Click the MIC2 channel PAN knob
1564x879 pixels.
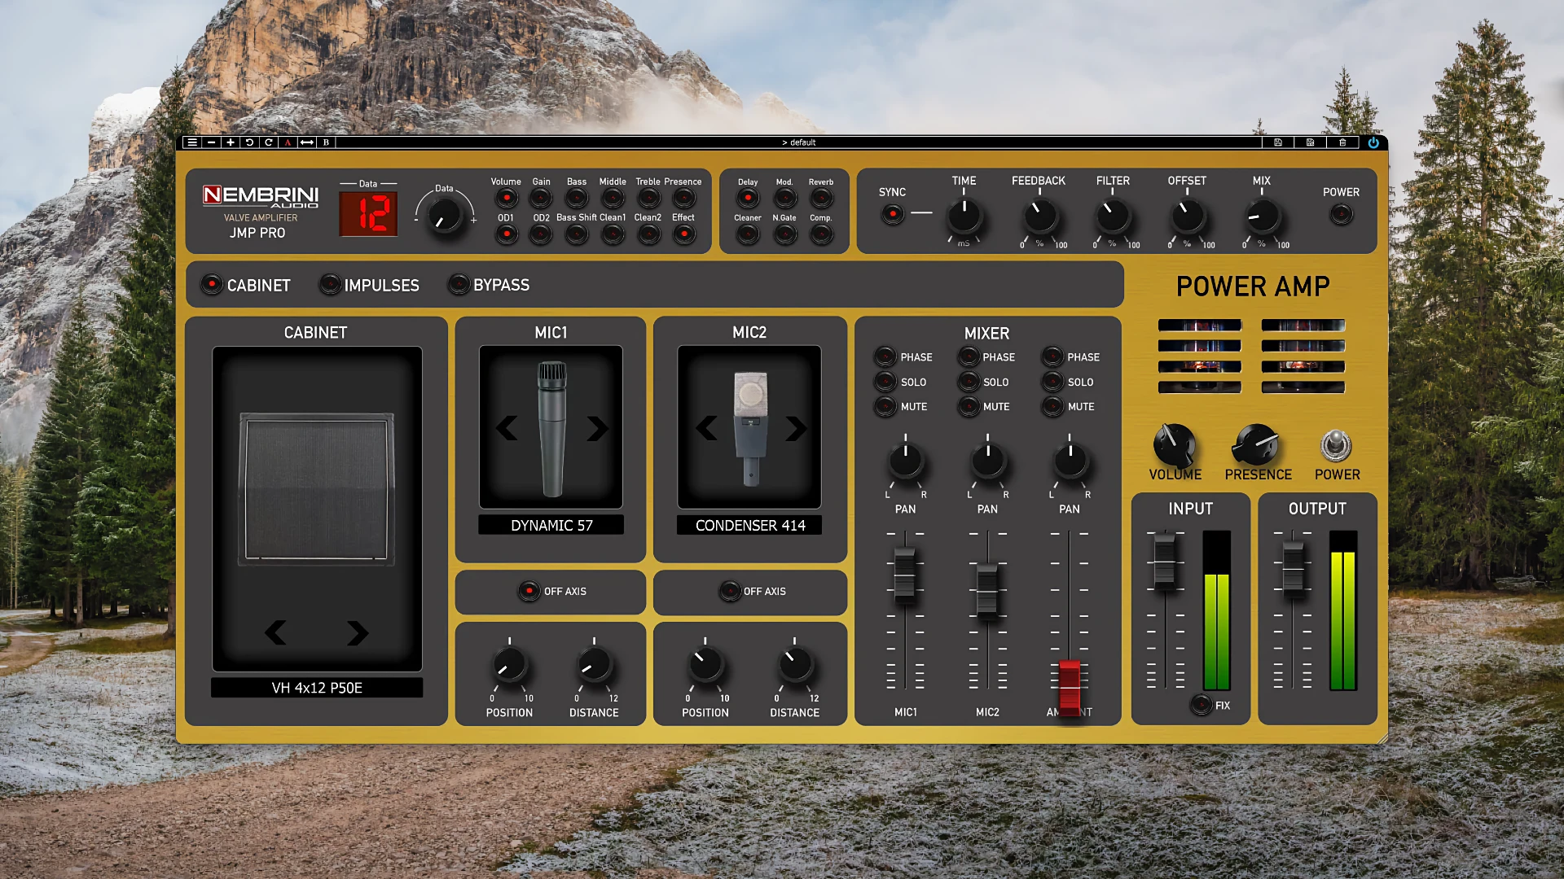(x=988, y=461)
